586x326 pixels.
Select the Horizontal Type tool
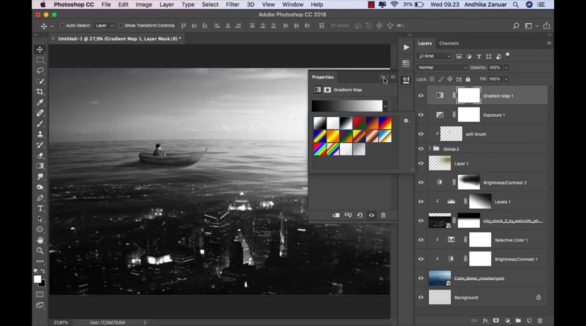pyautogui.click(x=40, y=208)
